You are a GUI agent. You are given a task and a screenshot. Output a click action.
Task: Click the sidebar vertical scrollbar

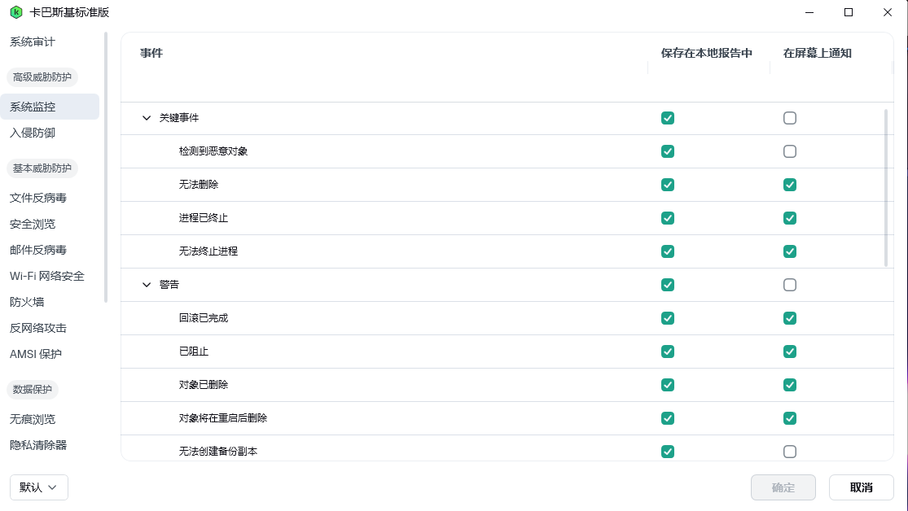(105, 168)
